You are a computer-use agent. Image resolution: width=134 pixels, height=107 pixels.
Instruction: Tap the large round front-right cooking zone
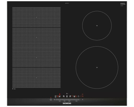pos(97,67)
